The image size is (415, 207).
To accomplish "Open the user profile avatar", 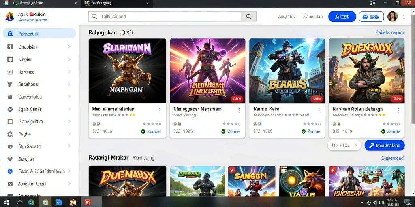I will [x=392, y=17].
